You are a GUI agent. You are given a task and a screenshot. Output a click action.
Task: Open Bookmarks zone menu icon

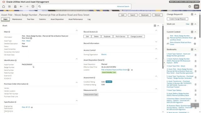tap(192, 50)
